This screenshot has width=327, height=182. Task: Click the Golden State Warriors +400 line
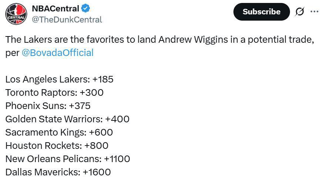click(67, 119)
